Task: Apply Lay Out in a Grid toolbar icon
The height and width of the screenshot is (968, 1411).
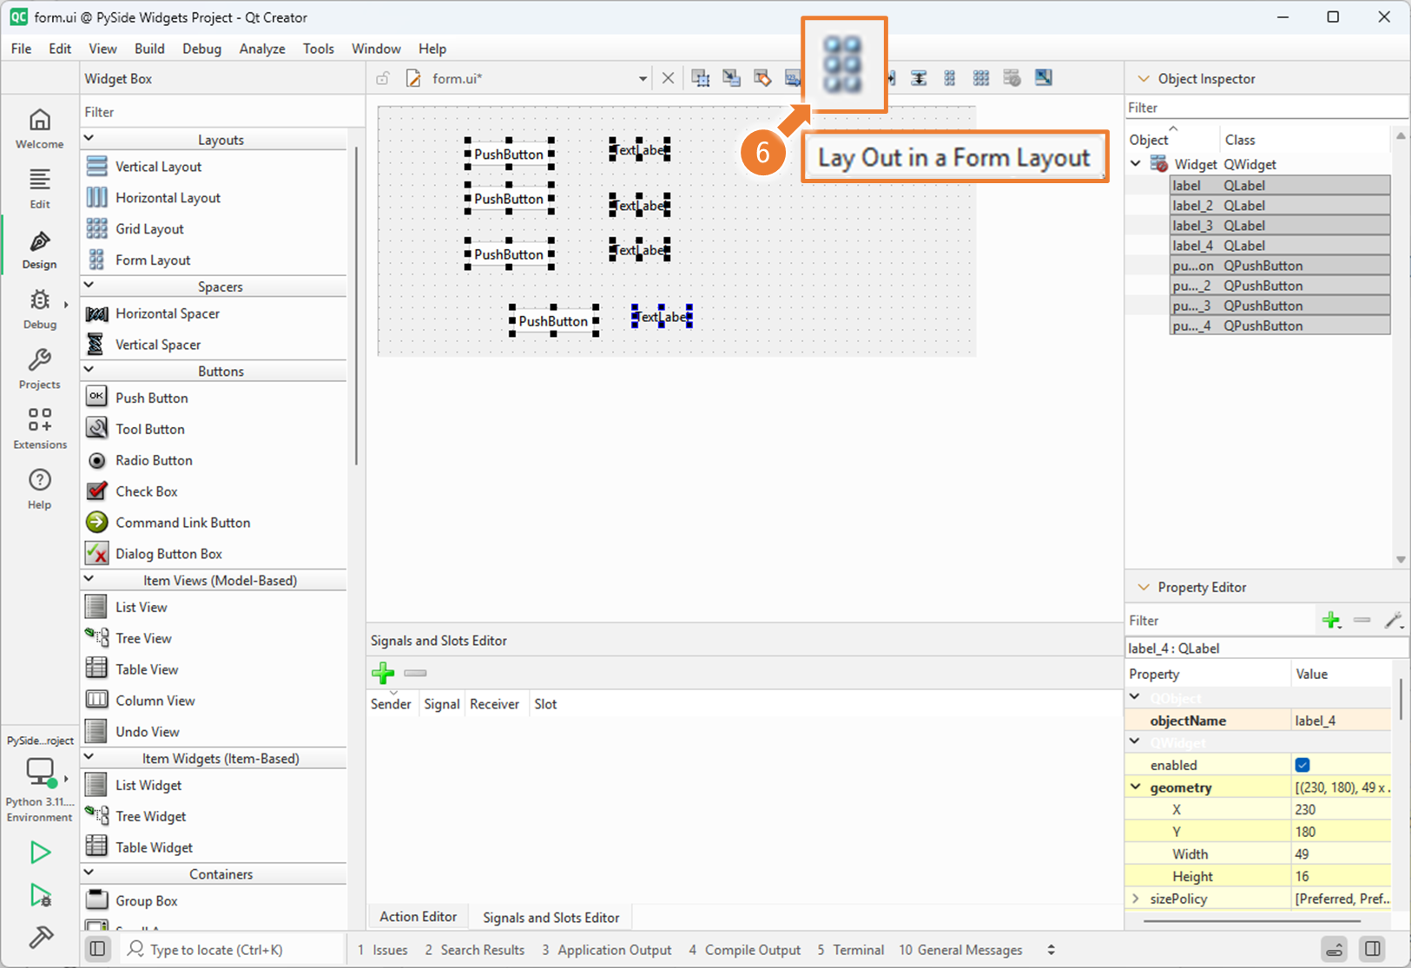Action: point(981,78)
